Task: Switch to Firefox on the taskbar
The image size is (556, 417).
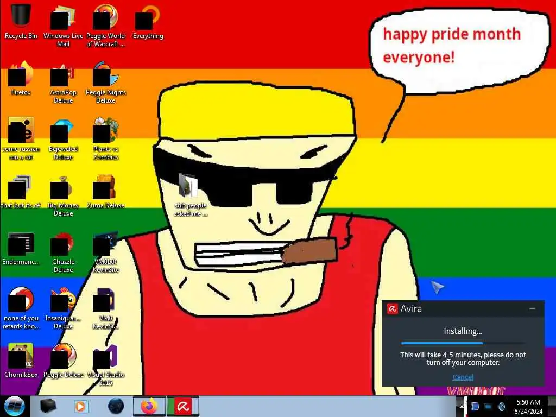Action: (x=149, y=406)
